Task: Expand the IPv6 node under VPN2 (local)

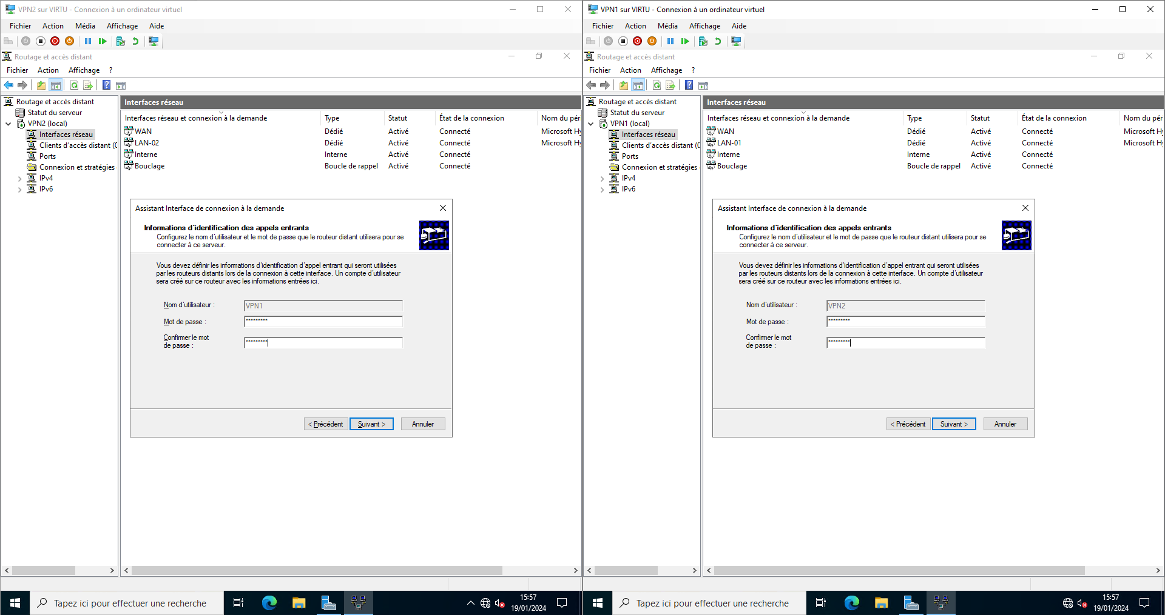Action: 19,190
